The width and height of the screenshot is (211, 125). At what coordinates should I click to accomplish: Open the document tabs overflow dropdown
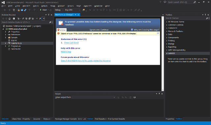coord(163,15)
